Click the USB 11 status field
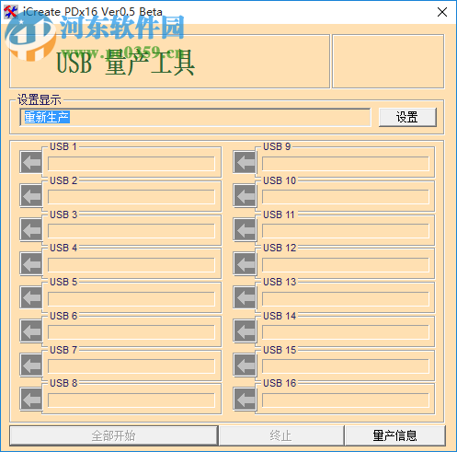Screen dimensions: 457x452 click(346, 231)
